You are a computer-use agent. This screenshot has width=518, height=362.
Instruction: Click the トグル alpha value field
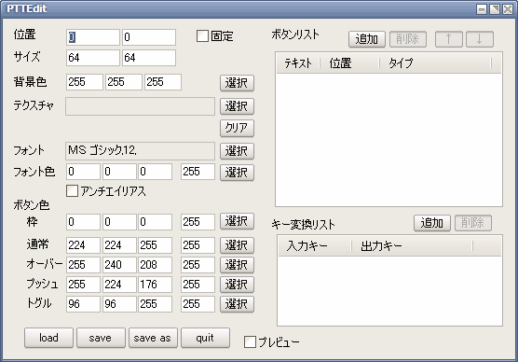(198, 304)
